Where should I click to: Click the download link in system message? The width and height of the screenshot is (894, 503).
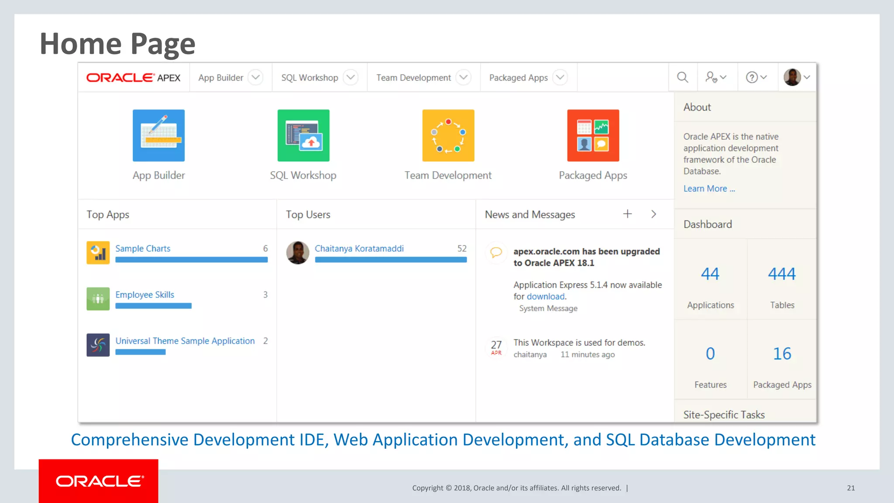tap(546, 296)
